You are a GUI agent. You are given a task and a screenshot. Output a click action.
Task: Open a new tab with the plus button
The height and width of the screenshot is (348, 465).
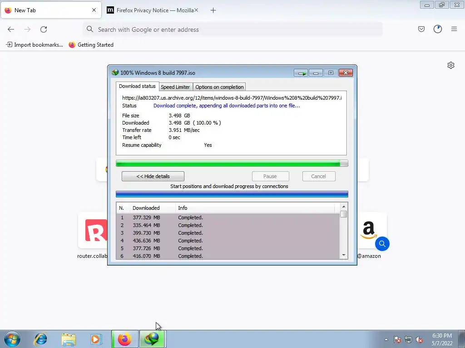213,10
